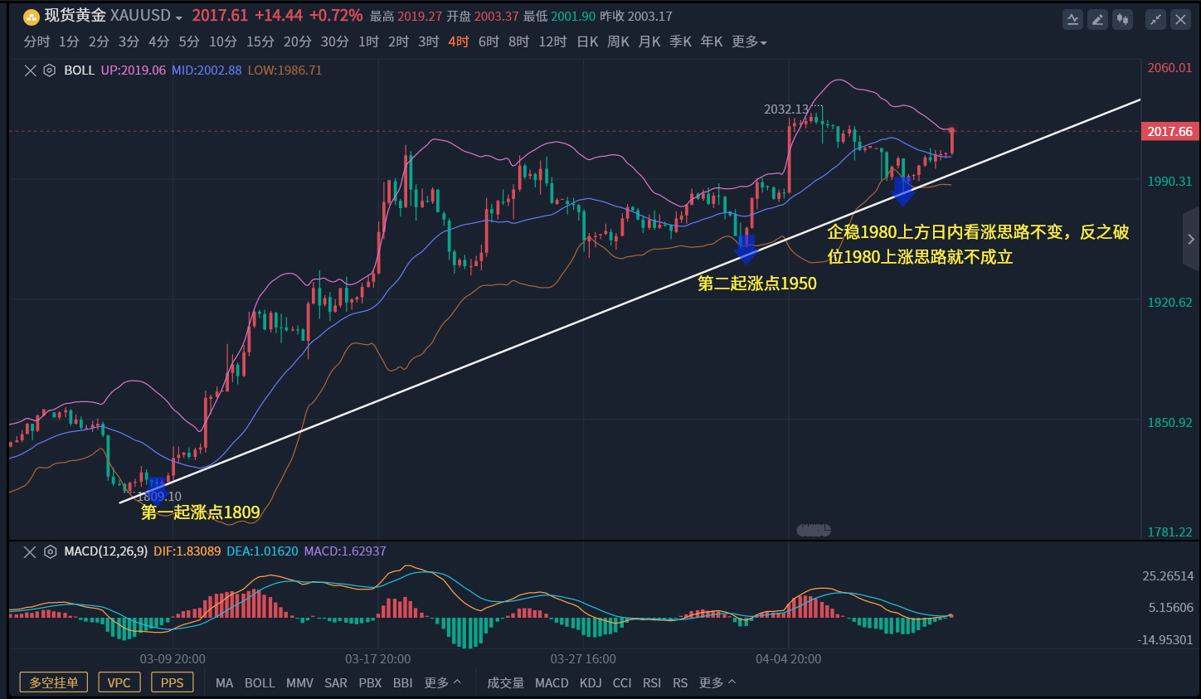
Task: Switch to 分时 timeframe
Action: [x=36, y=41]
